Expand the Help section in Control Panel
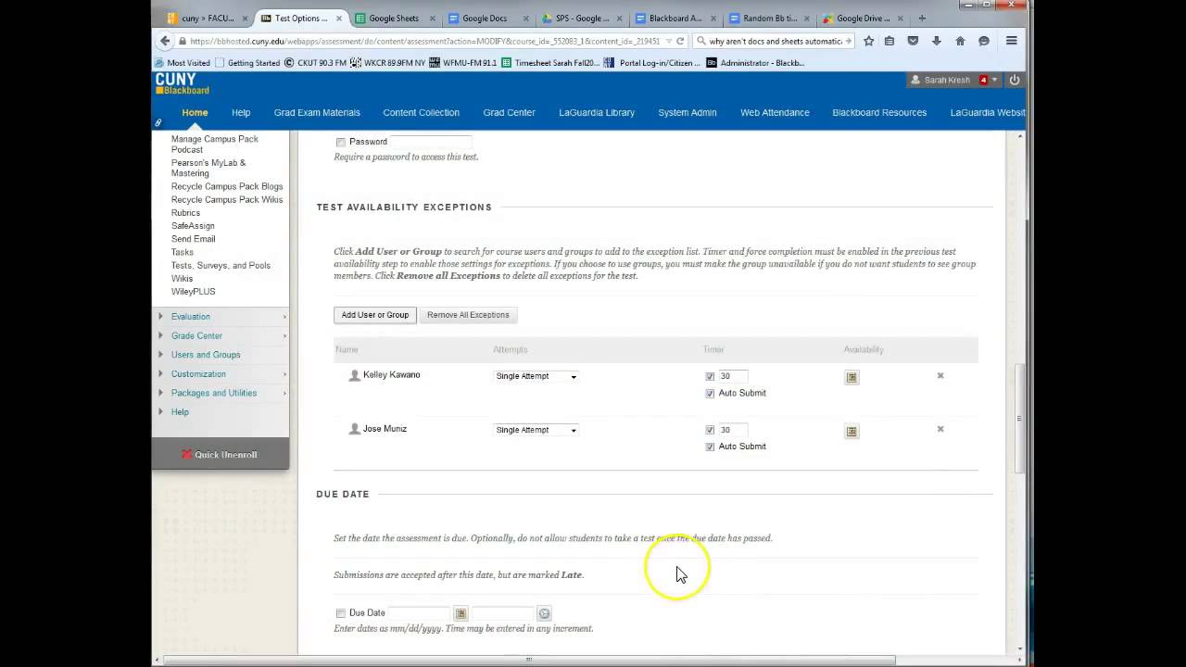The width and height of the screenshot is (1186, 667). pyautogui.click(x=180, y=412)
